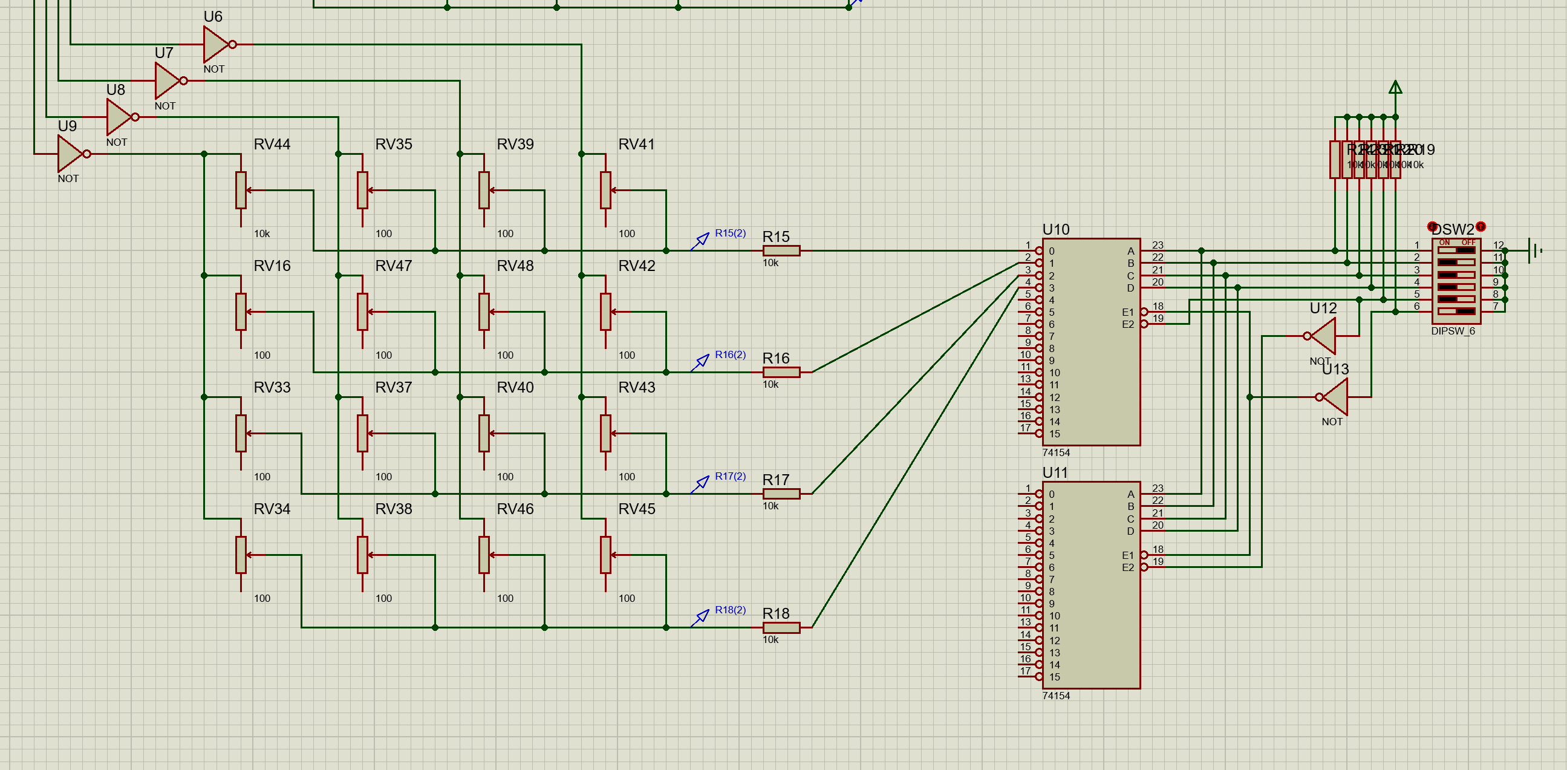1567x770 pixels.
Task: Click the 74154 label under U10
Action: pyautogui.click(x=1056, y=452)
